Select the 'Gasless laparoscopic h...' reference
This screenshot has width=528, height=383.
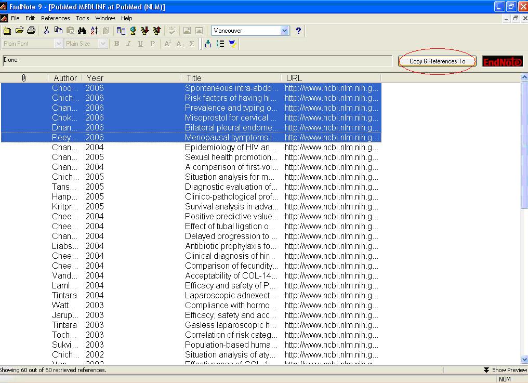(x=191, y=325)
